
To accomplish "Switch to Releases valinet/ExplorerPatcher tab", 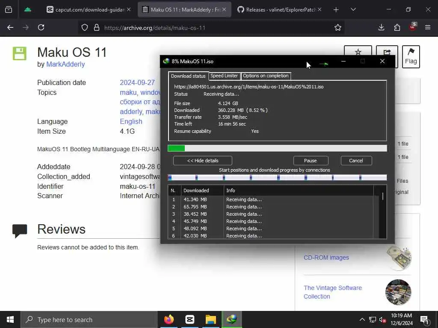I will tap(280, 9).
